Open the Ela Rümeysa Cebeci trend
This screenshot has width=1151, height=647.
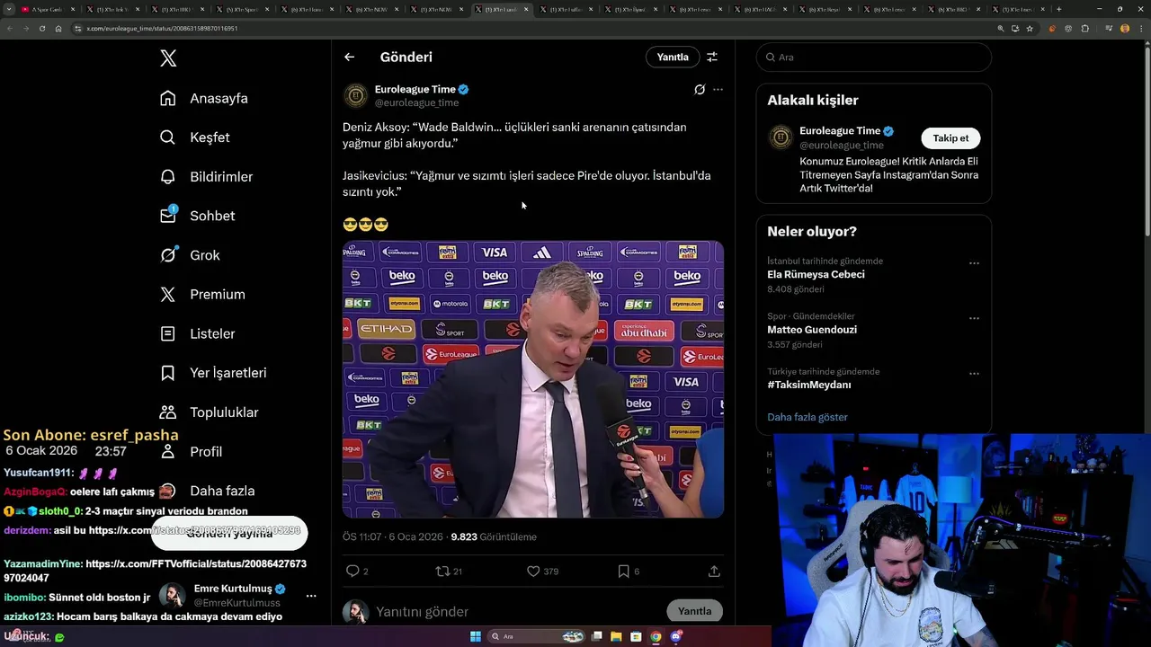coord(816,274)
